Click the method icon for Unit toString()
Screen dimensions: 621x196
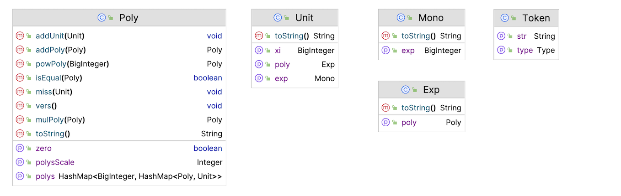259,36
